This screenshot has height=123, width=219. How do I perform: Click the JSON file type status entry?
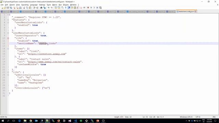4,117
